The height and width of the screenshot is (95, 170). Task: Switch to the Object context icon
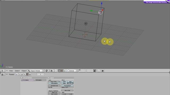pyautogui.click(x=24, y=74)
